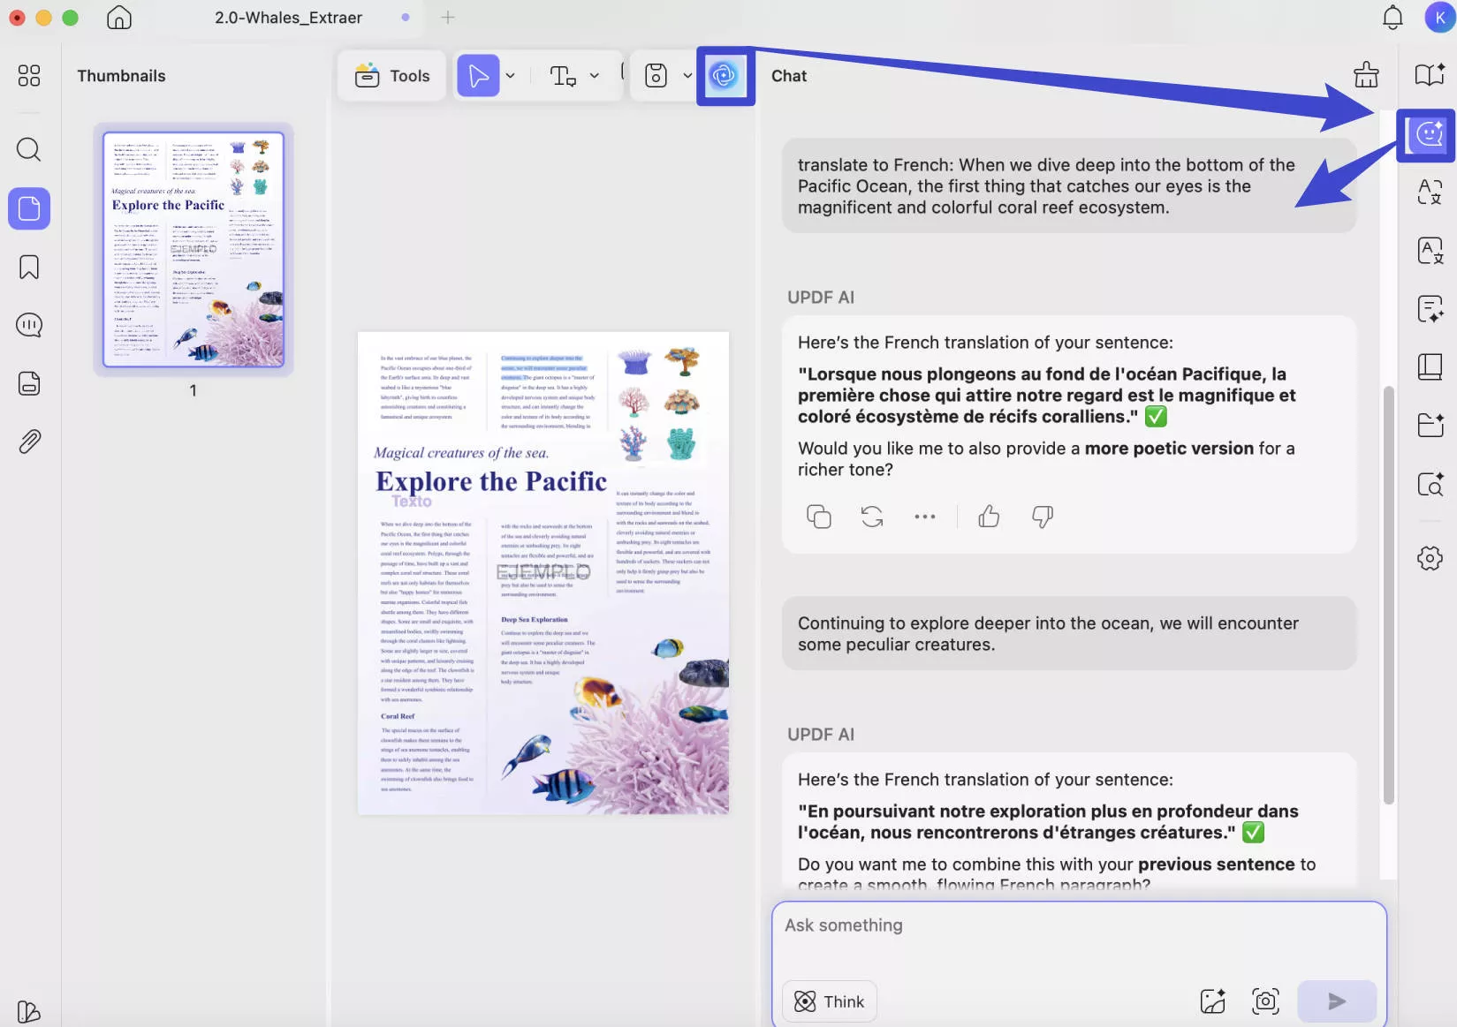Viewport: 1457px width, 1027px height.
Task: Click the 'Chat' panel title
Action: (x=789, y=76)
